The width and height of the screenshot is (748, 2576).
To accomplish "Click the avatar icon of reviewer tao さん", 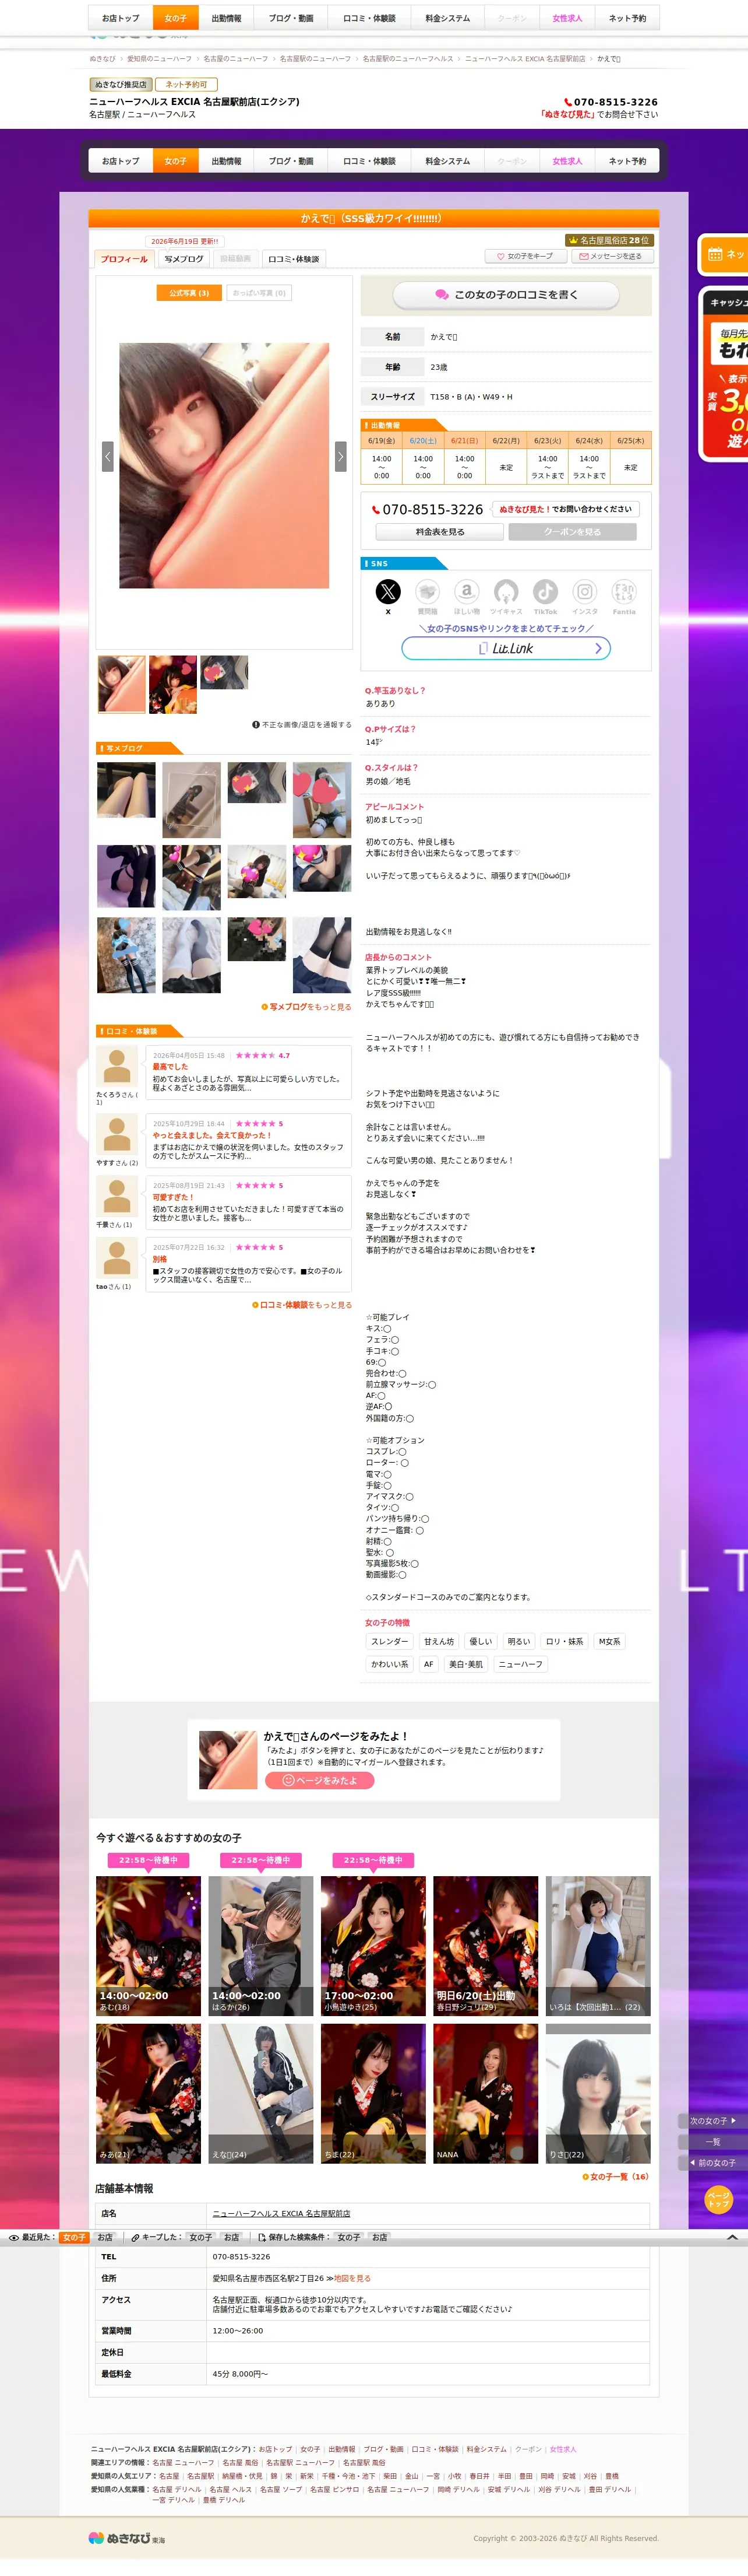I will coord(117,1258).
